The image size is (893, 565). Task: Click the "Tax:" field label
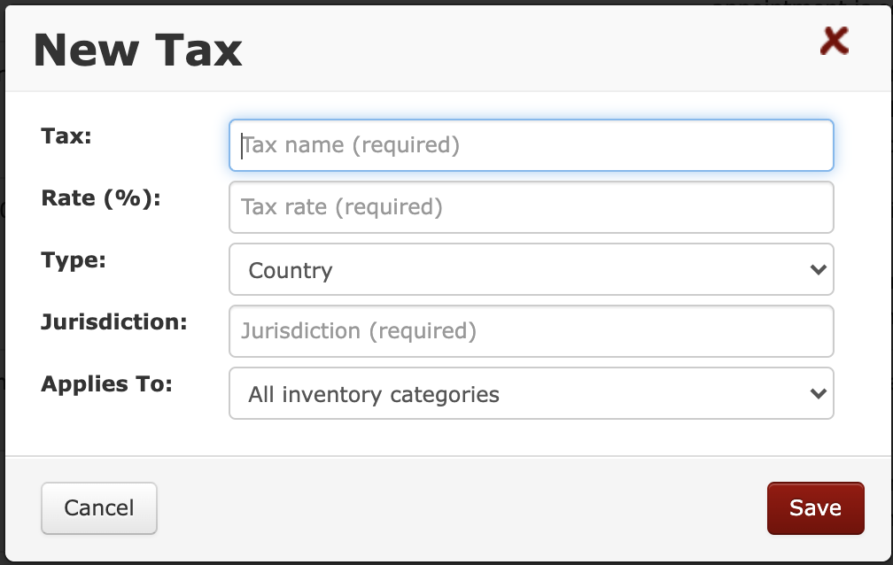[x=66, y=136]
